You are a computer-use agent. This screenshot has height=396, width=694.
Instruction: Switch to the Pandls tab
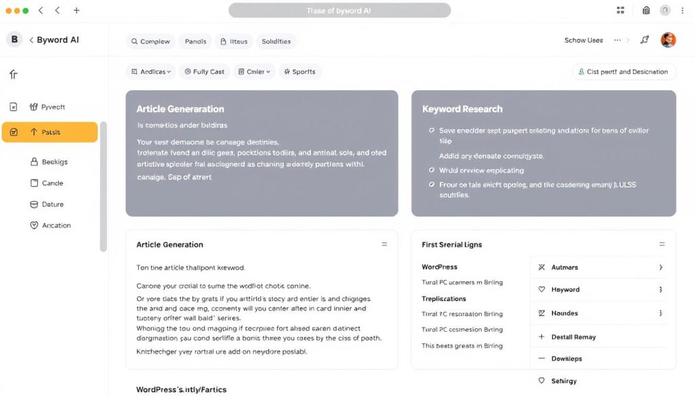195,41
